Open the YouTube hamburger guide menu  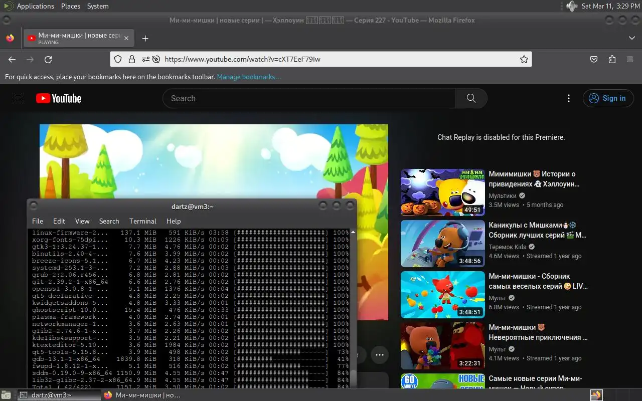pyautogui.click(x=18, y=98)
